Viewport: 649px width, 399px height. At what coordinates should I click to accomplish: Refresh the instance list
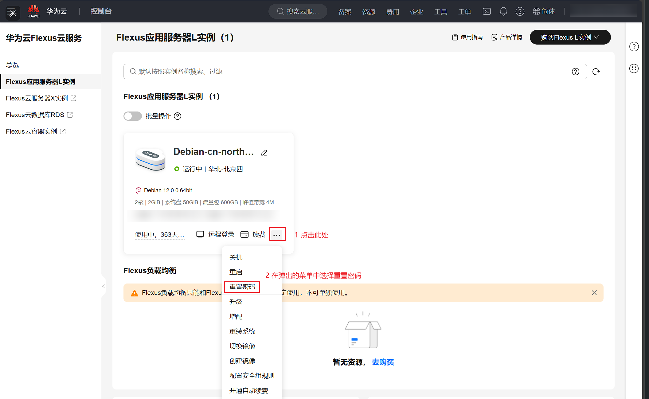[596, 72]
